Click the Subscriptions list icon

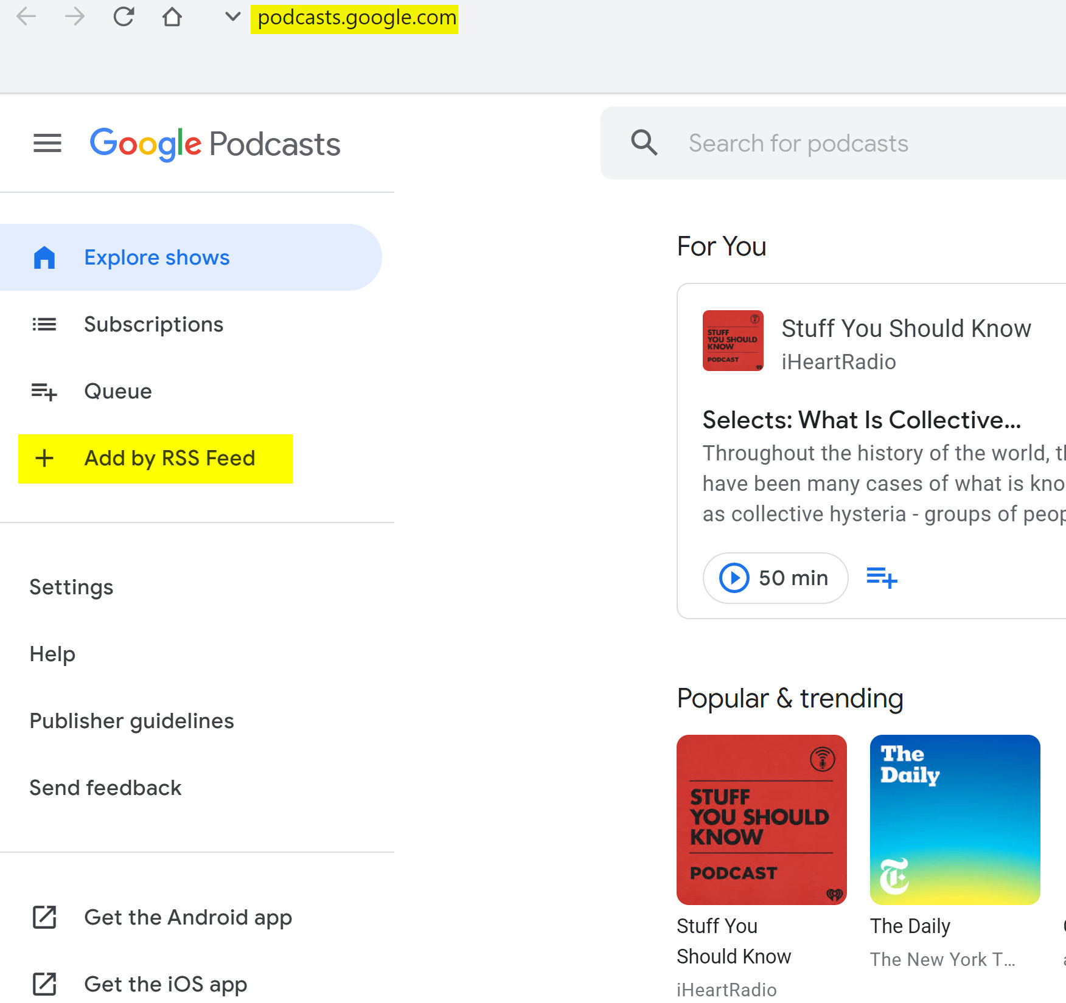click(x=44, y=324)
